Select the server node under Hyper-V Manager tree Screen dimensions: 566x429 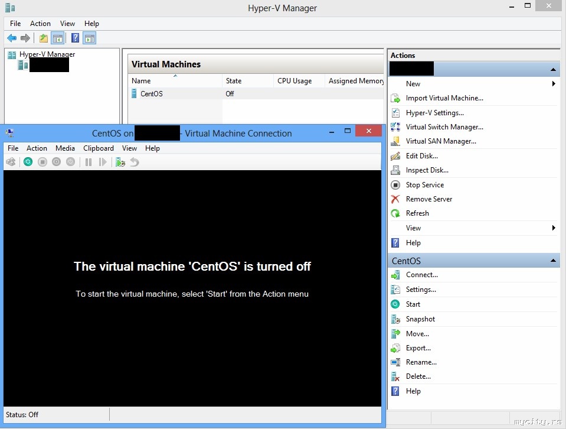(x=49, y=65)
